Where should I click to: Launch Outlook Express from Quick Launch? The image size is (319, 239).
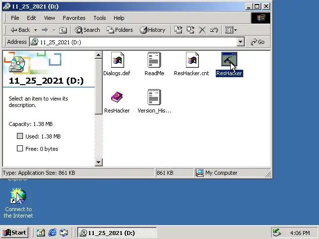(x=64, y=233)
